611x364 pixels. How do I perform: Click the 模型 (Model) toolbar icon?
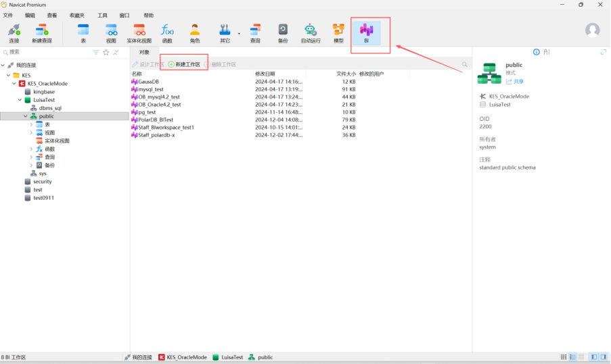(x=338, y=32)
